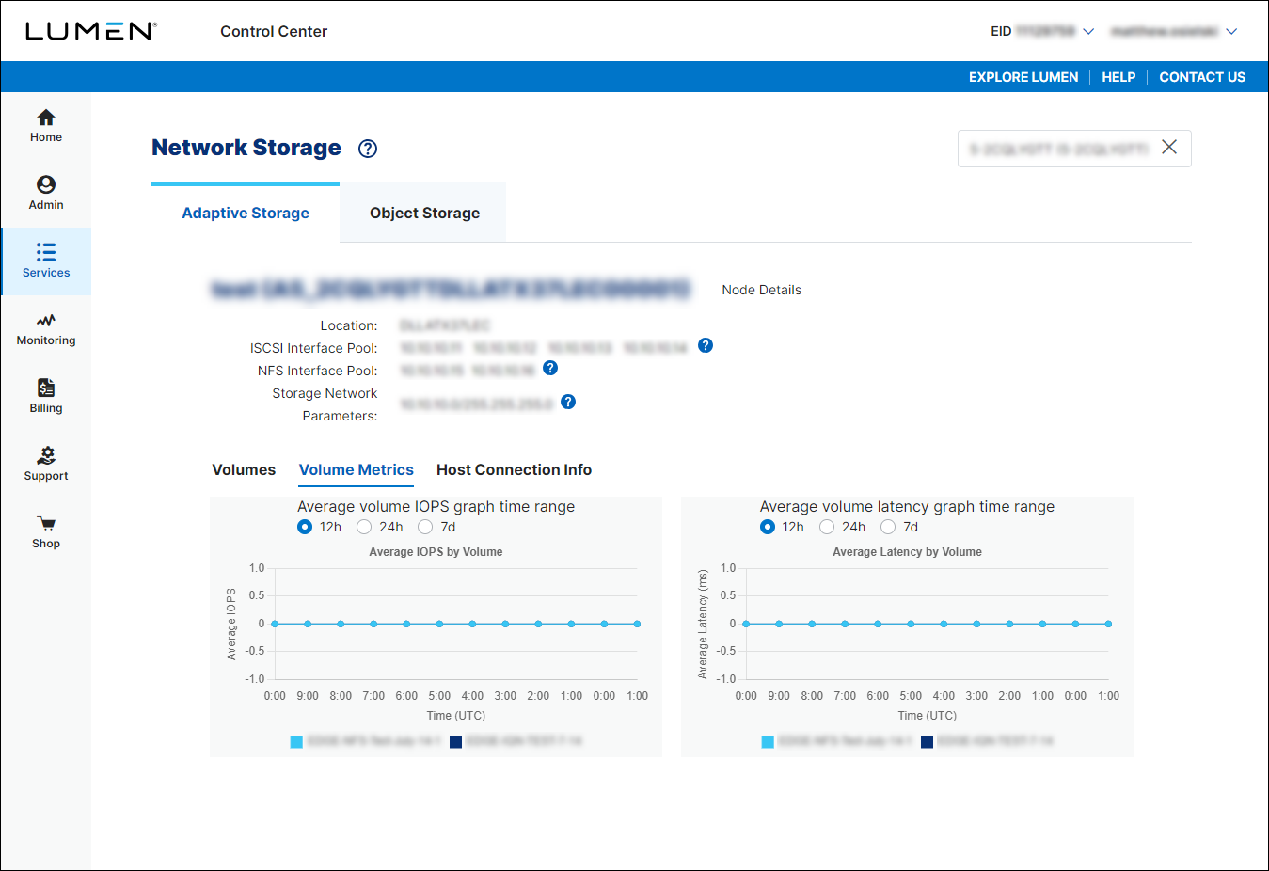Select 7d for latency graph range
This screenshot has width=1269, height=871.
888,527
